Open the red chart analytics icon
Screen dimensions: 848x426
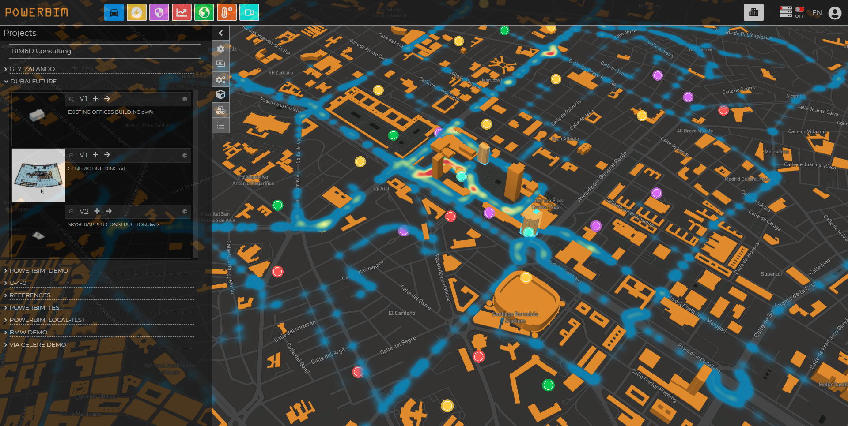coord(182,13)
